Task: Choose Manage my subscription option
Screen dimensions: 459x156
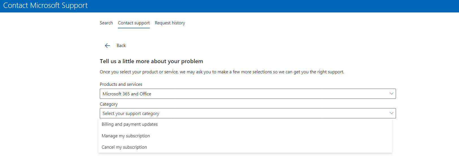Action: [x=245, y=136]
